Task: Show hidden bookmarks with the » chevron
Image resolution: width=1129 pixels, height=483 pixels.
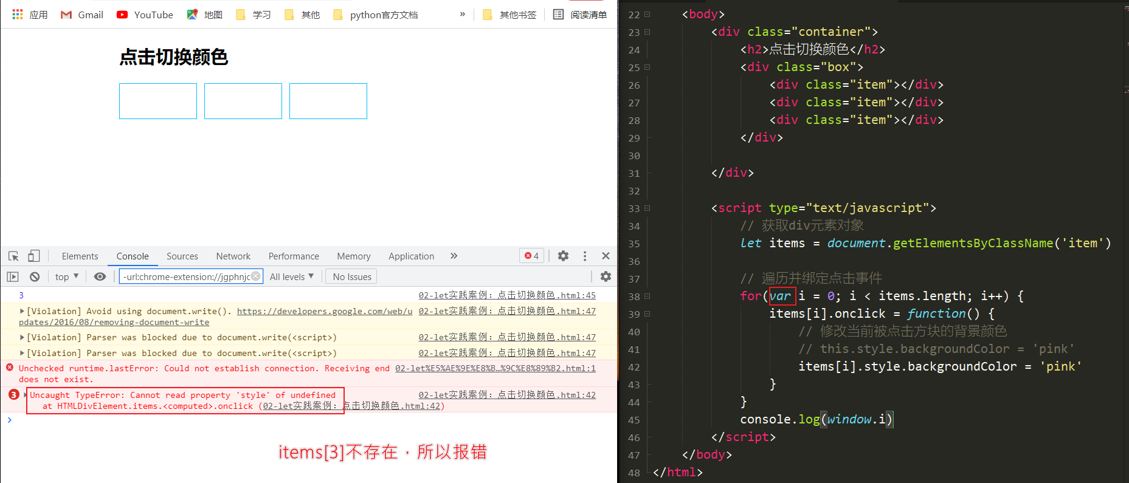Action: [463, 14]
